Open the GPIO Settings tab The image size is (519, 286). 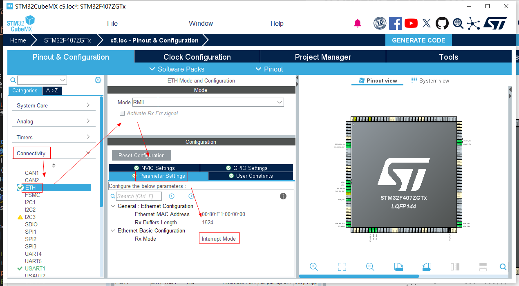click(246, 168)
